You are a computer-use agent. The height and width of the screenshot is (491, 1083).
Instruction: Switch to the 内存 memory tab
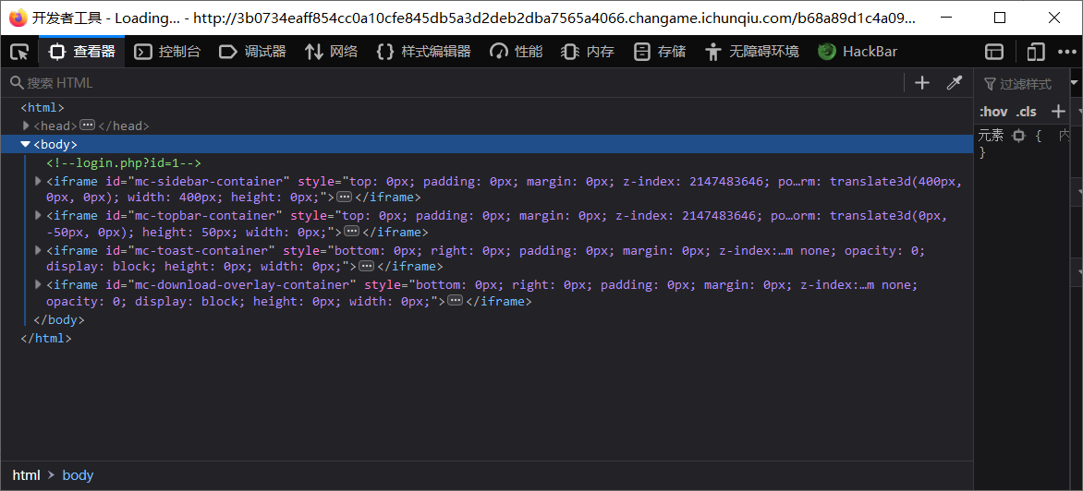[x=588, y=51]
